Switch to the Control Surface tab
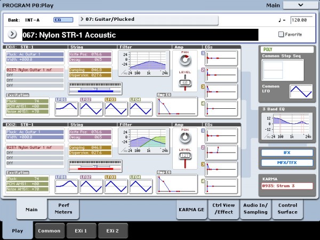This screenshot has width=320, height=240. pos(287,209)
